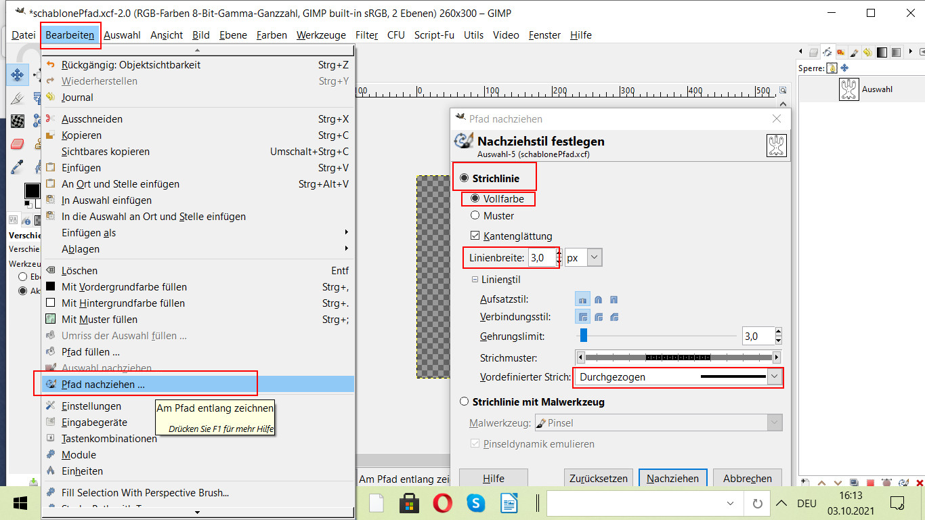This screenshot has width=925, height=520.
Task: Open the Werkzeuge menu
Action: click(321, 35)
